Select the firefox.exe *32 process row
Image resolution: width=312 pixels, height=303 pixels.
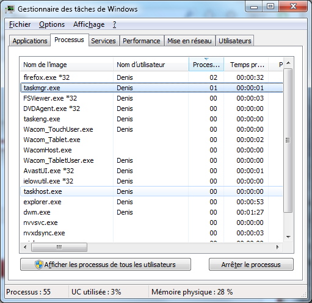click(151, 77)
